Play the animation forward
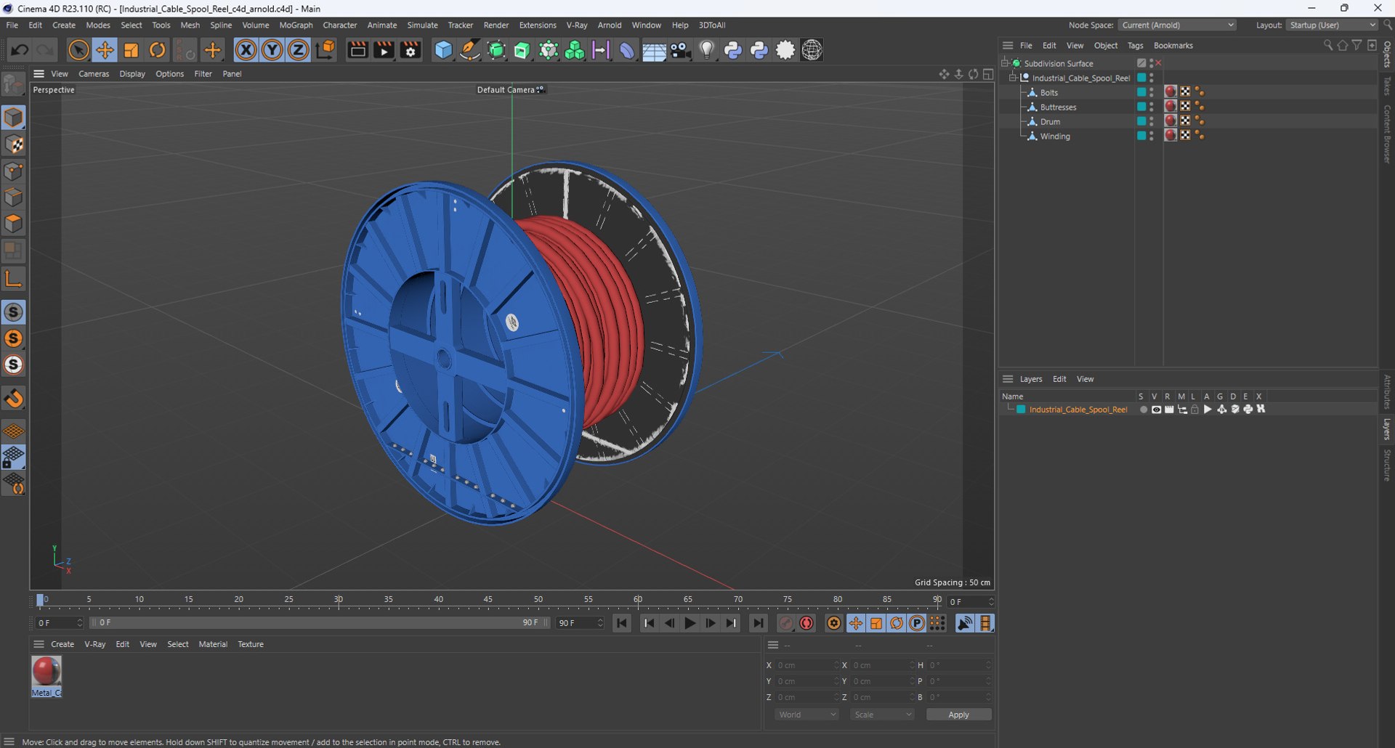 click(x=690, y=623)
